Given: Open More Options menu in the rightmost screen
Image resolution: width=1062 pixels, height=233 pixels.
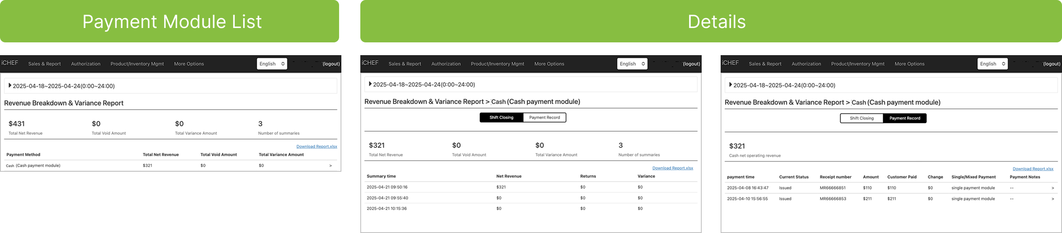Looking at the screenshot, I should [x=910, y=64].
